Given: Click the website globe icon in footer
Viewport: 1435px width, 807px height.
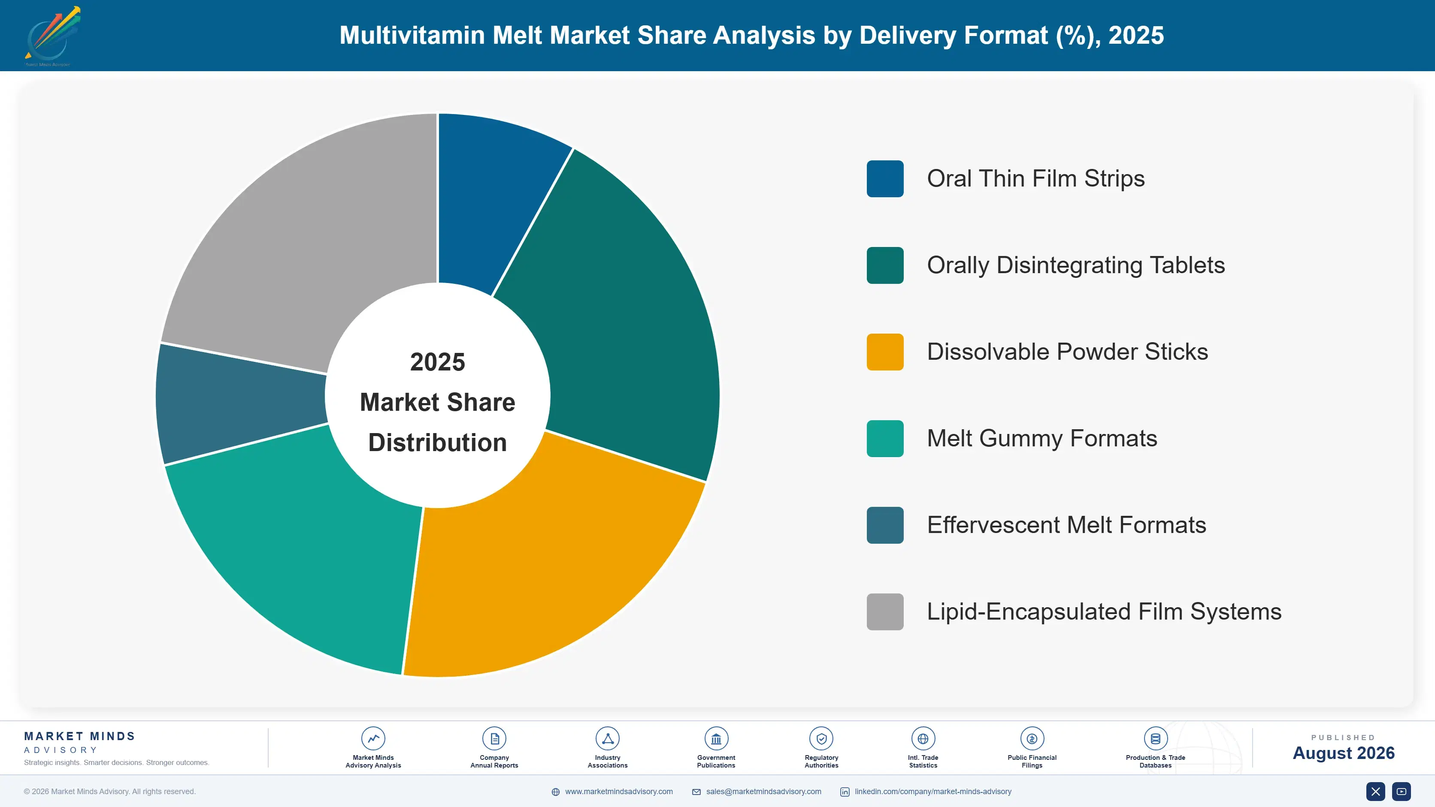Looking at the screenshot, I should pos(555,792).
